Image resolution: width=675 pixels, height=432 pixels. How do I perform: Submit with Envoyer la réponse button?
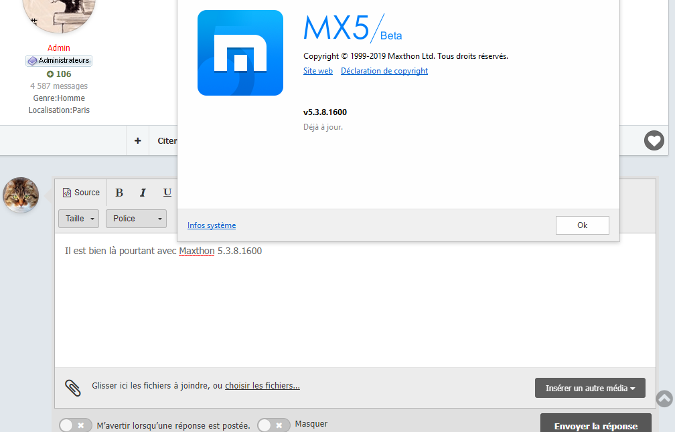point(596,423)
